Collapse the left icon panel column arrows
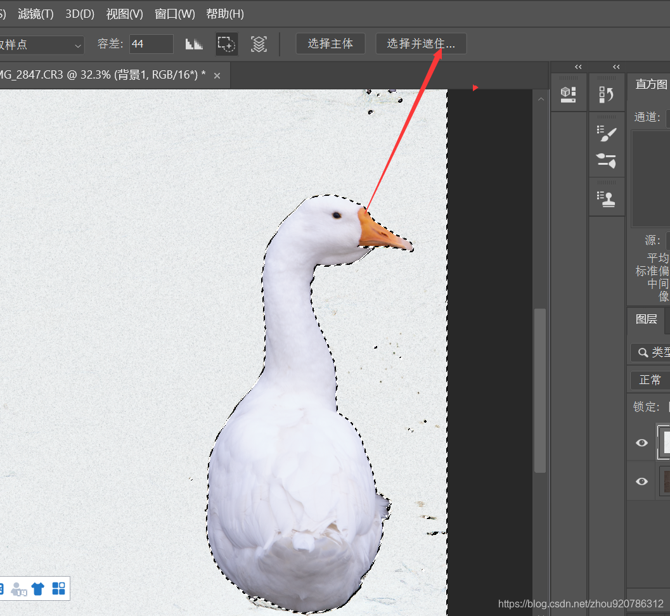 click(578, 67)
